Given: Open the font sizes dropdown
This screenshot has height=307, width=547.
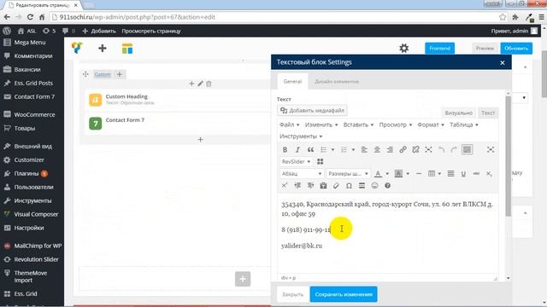Looking at the screenshot, I should (x=348, y=173).
